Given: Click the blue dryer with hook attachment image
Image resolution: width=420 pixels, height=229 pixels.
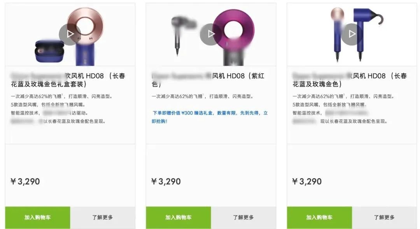Looking at the screenshot, I should 367,33.
